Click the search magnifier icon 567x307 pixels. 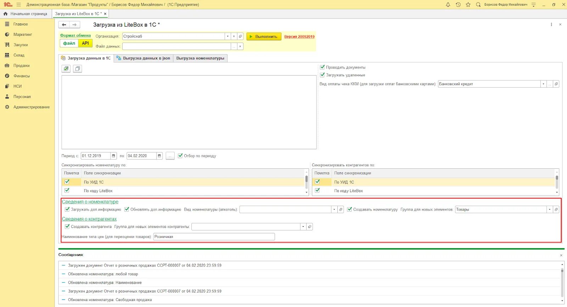pos(478,5)
